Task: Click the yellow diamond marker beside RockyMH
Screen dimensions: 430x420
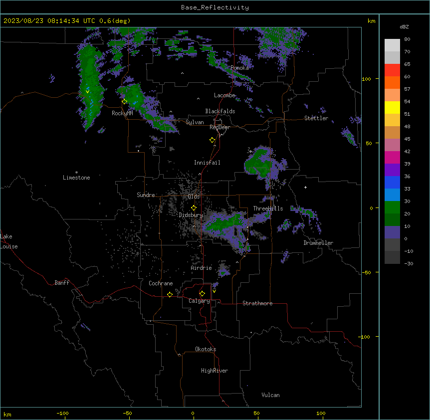Action: click(x=125, y=101)
